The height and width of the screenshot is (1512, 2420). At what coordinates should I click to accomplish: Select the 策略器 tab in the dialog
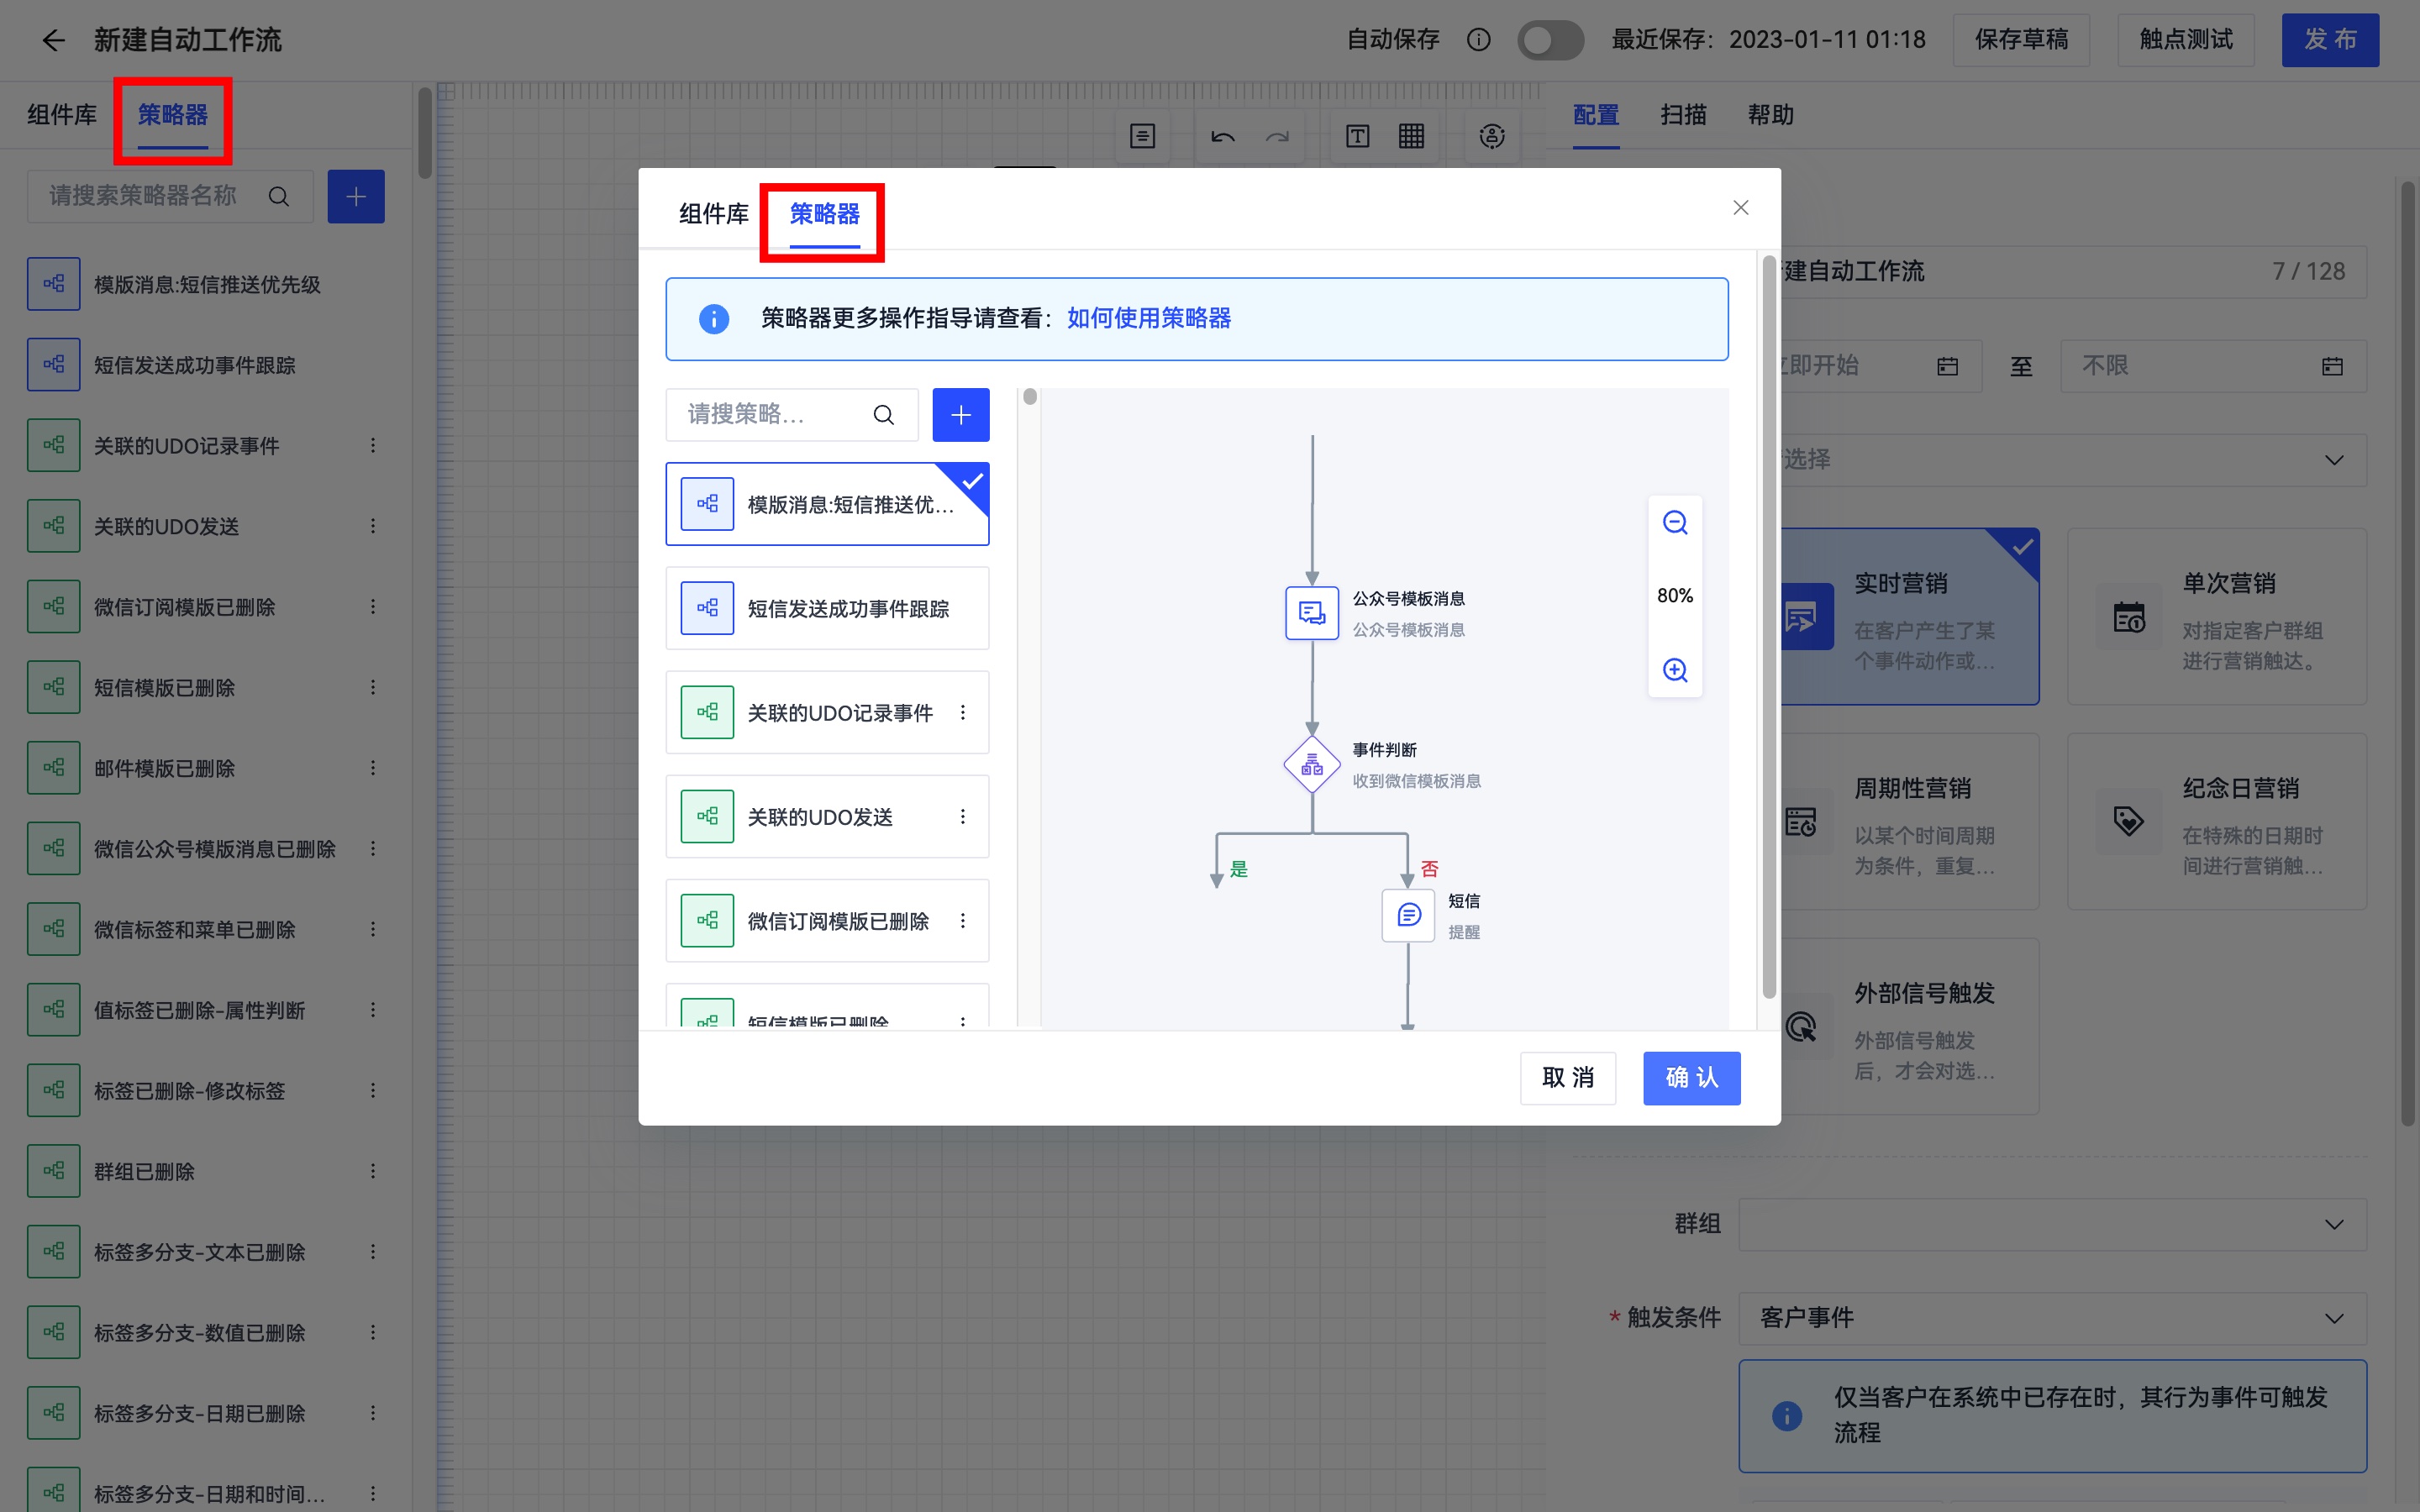click(x=824, y=214)
